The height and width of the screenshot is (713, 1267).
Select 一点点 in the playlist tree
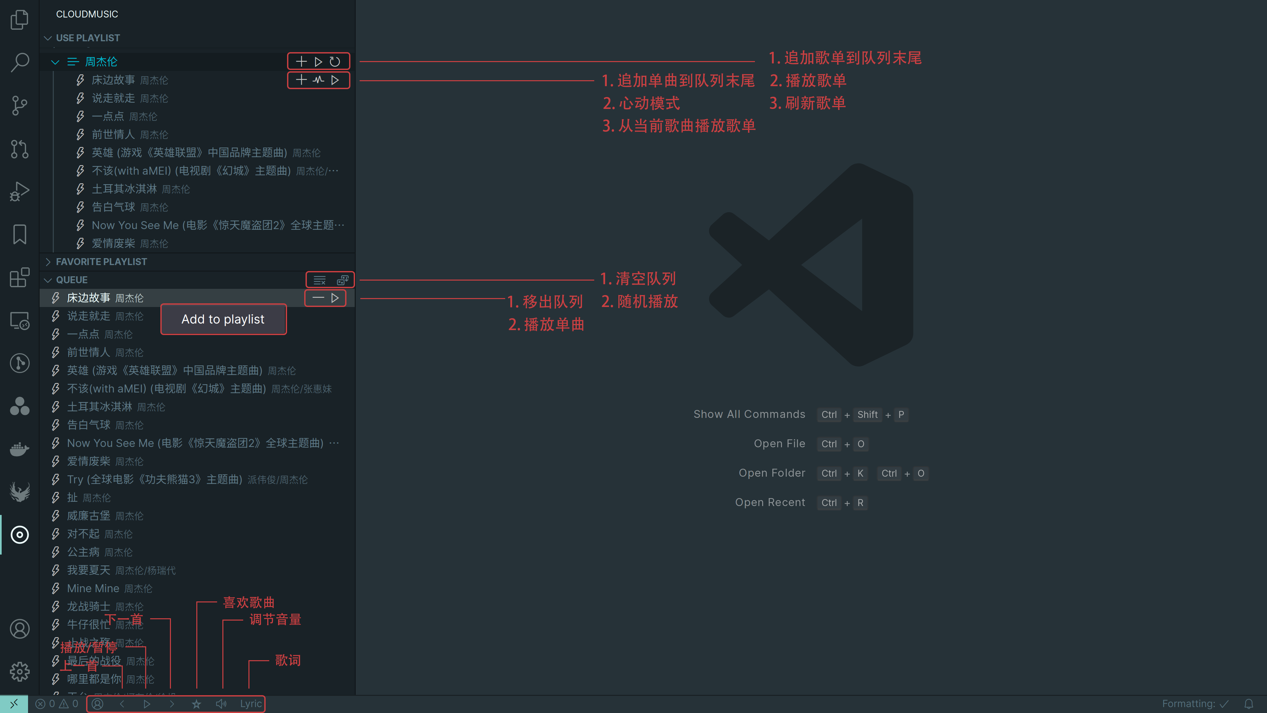tap(197, 116)
